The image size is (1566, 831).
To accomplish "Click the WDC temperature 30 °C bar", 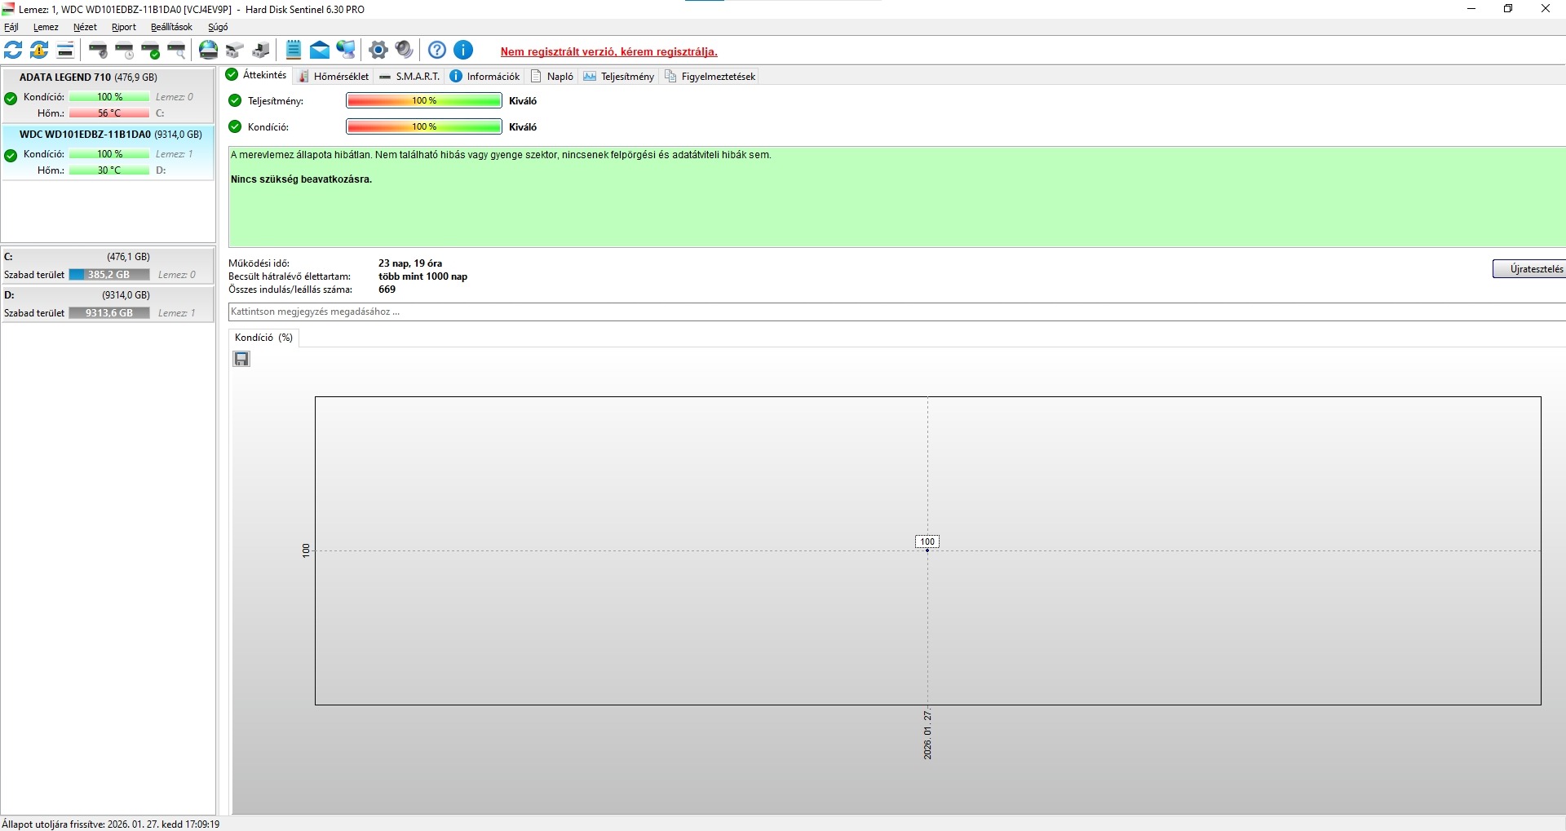I will click(x=109, y=170).
